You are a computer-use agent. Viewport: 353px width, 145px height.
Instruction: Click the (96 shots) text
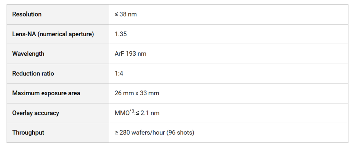point(181,133)
